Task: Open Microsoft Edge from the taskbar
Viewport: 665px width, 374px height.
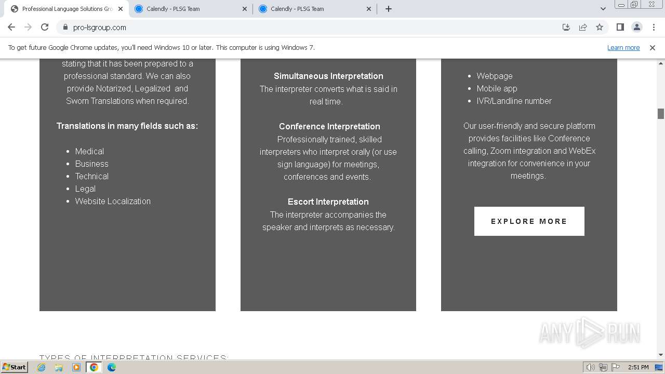Action: click(112, 367)
